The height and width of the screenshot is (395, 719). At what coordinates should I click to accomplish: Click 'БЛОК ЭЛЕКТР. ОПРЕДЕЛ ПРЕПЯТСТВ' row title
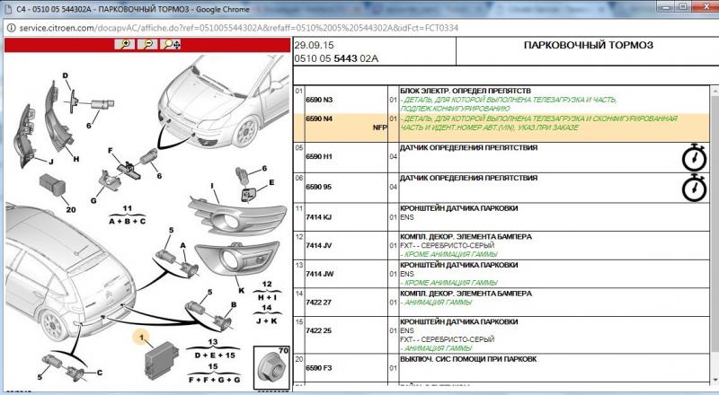(x=466, y=91)
